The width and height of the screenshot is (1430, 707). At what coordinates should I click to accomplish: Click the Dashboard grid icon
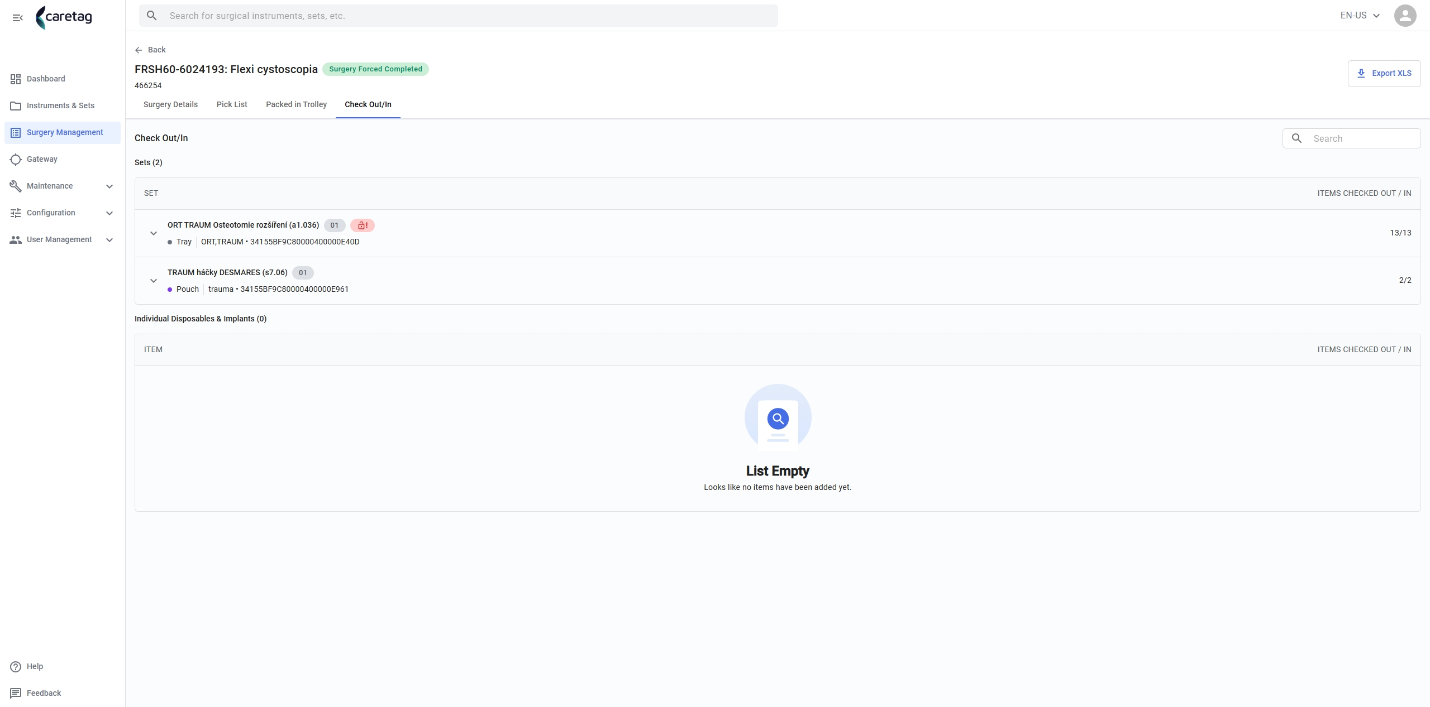16,79
